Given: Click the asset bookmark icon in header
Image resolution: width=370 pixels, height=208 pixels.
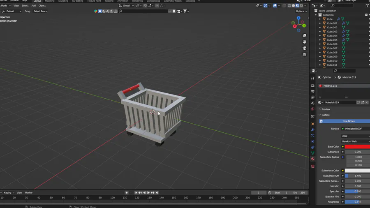Looking at the screenshot, I should coord(174,11).
